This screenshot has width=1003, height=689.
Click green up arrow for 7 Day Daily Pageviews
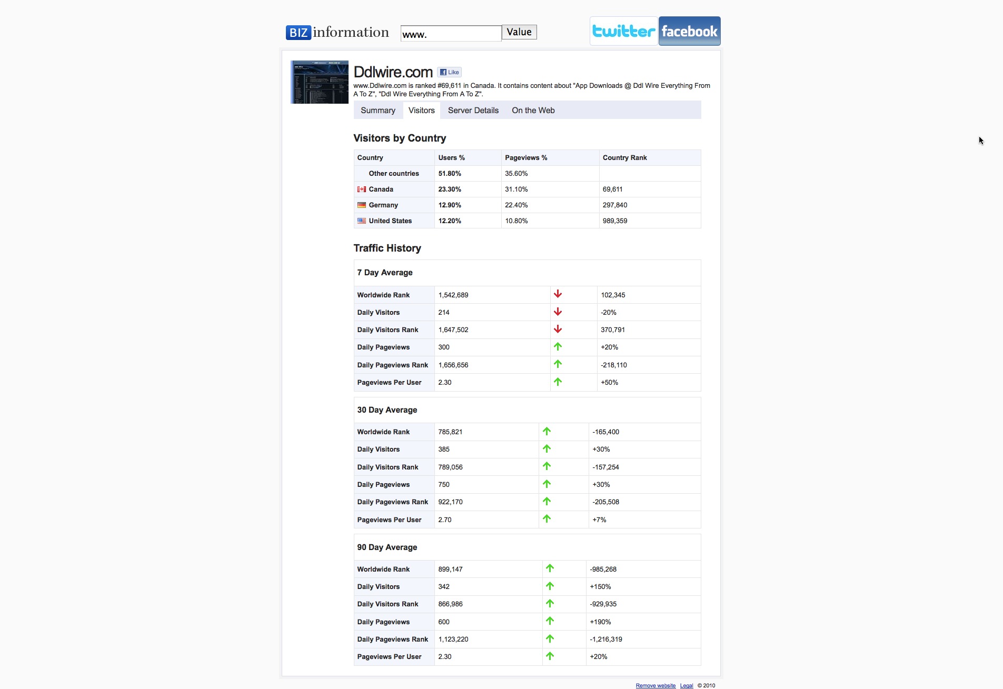coord(558,347)
